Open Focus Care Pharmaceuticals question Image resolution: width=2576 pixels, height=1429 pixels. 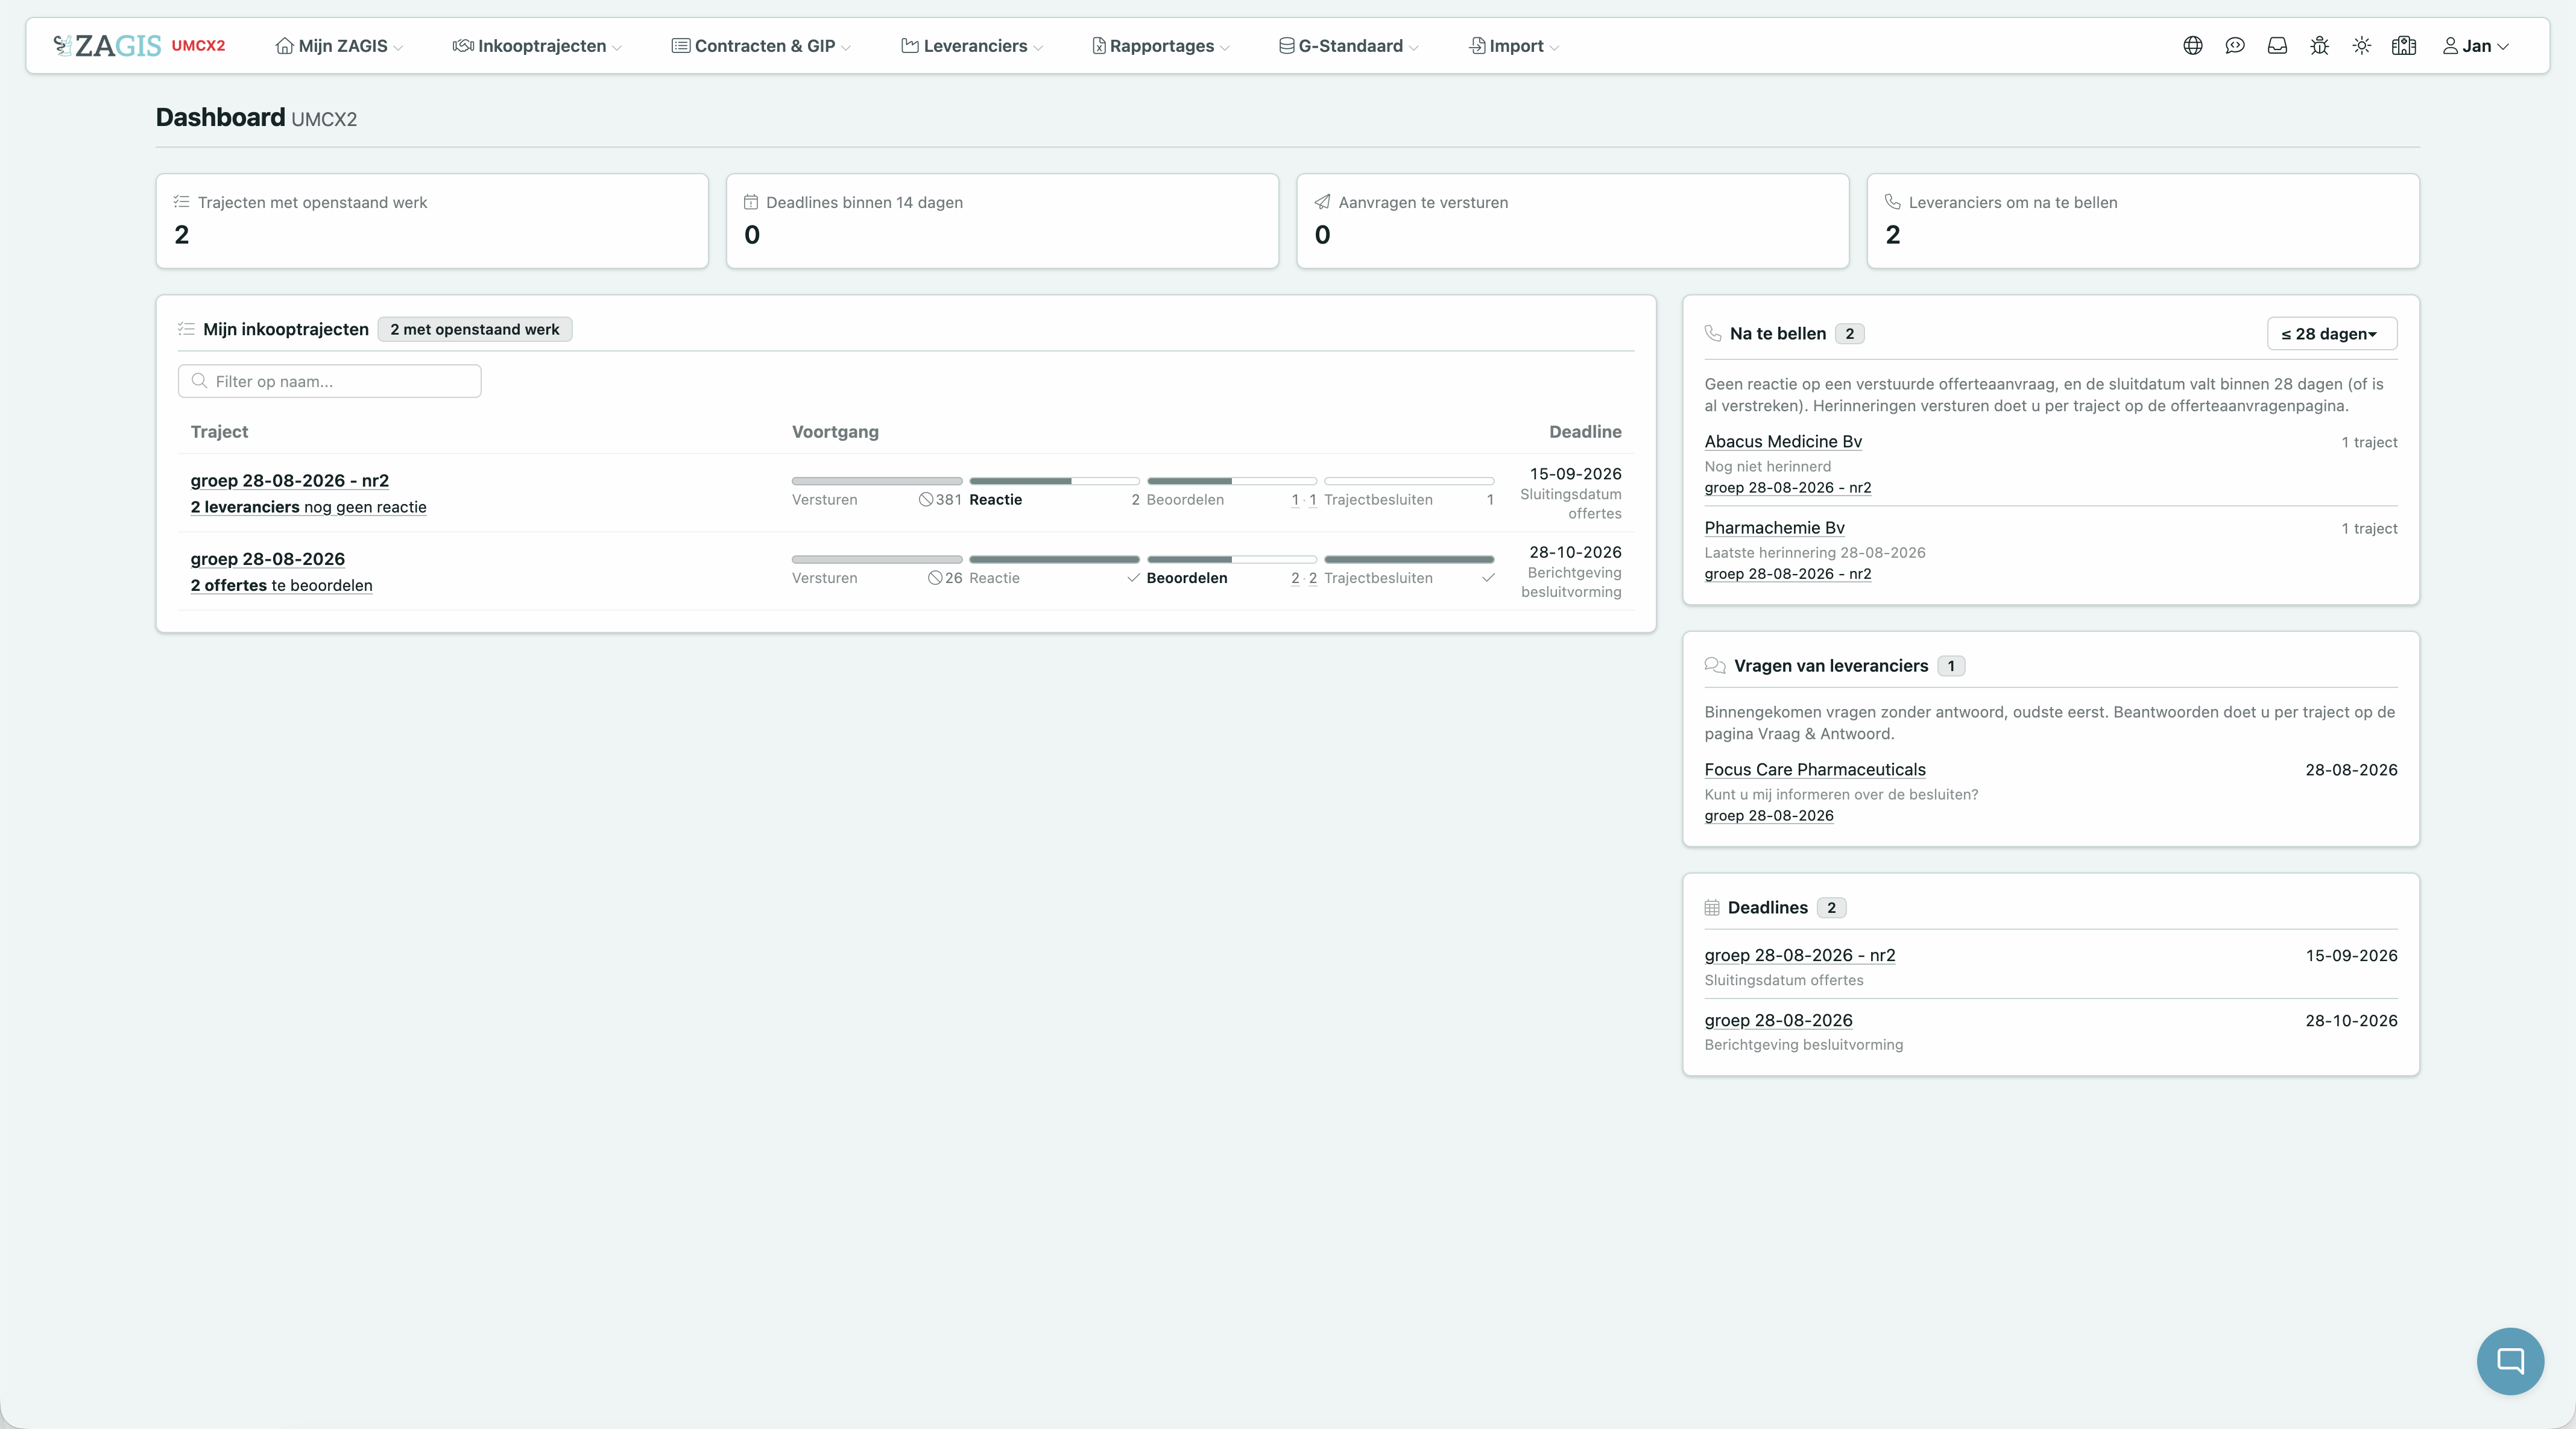pos(1814,770)
